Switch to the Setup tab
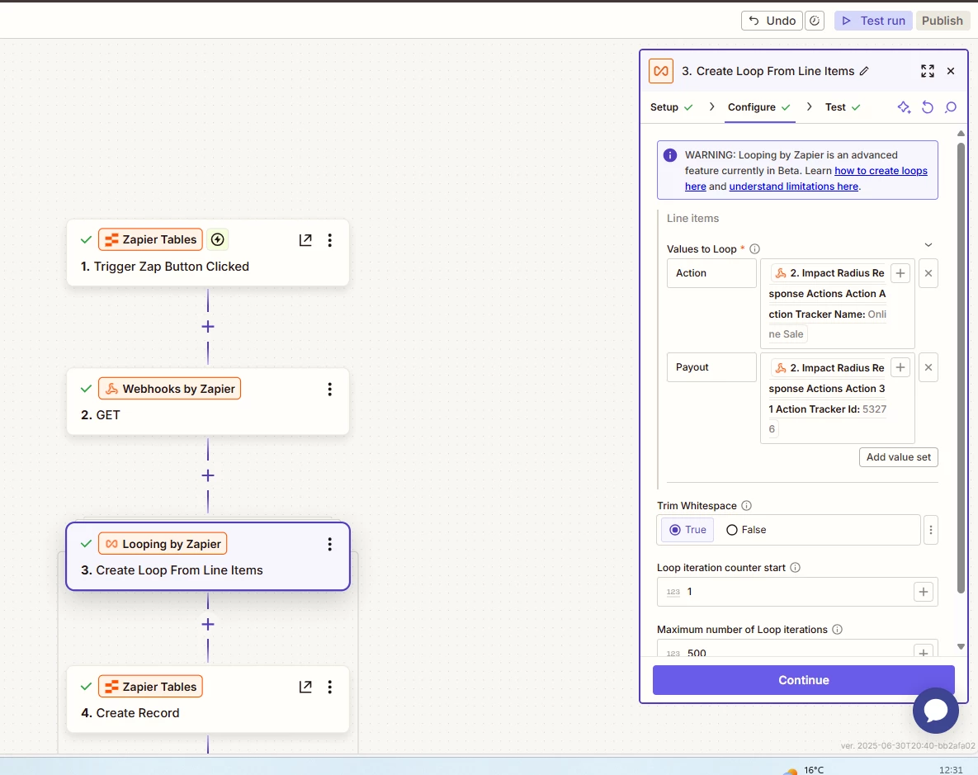Viewport: 978px width, 775px height. click(671, 107)
